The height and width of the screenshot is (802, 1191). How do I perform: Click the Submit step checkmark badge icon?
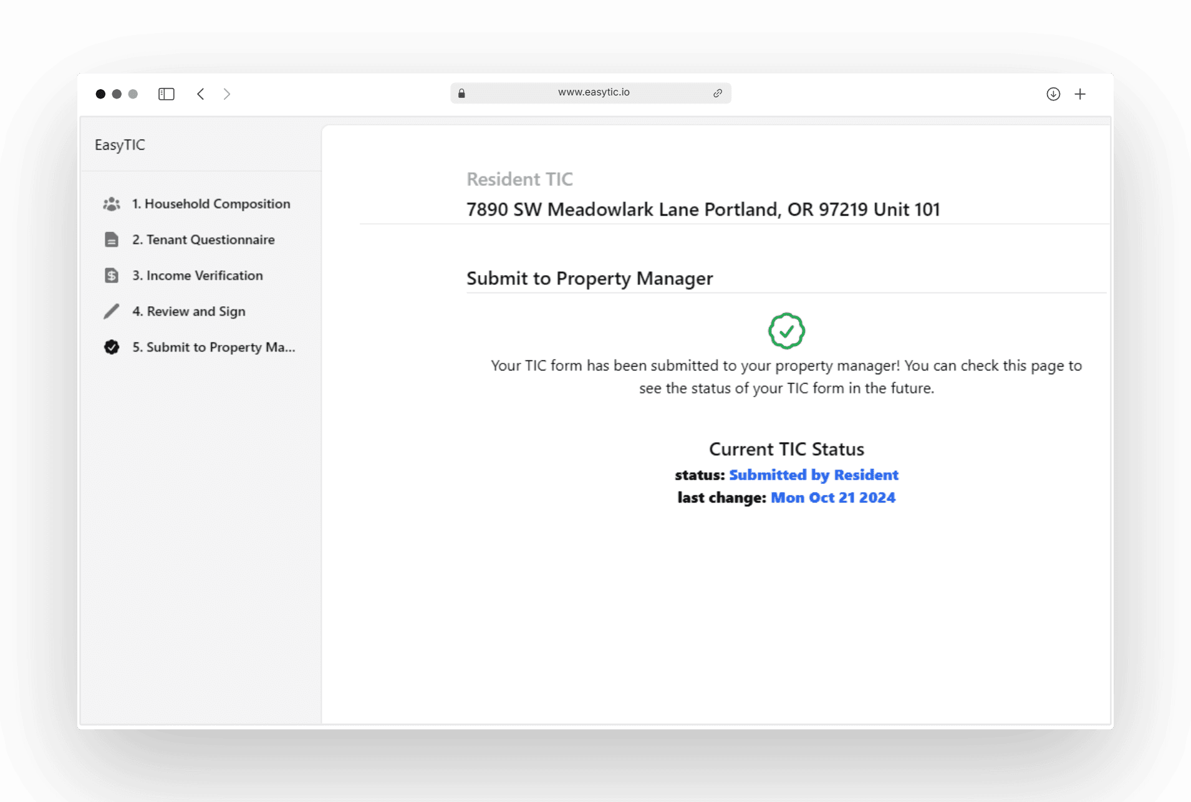pyautogui.click(x=112, y=347)
